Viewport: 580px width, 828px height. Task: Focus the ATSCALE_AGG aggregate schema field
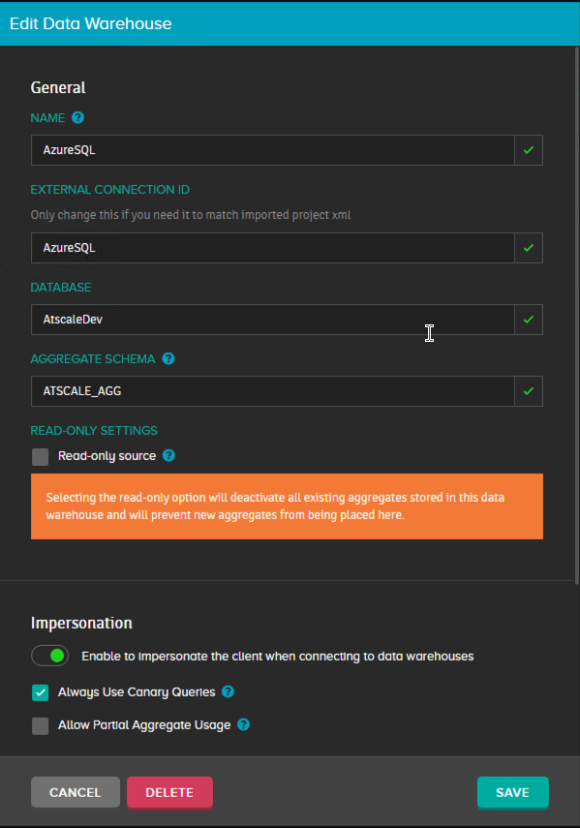(x=273, y=391)
